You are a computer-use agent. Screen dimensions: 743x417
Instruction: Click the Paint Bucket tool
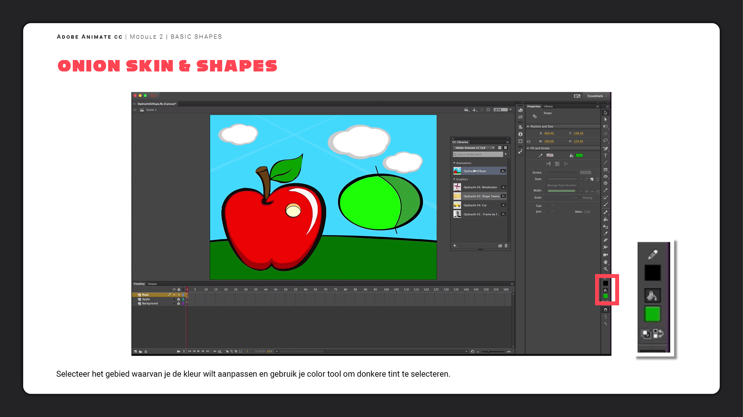[606, 219]
